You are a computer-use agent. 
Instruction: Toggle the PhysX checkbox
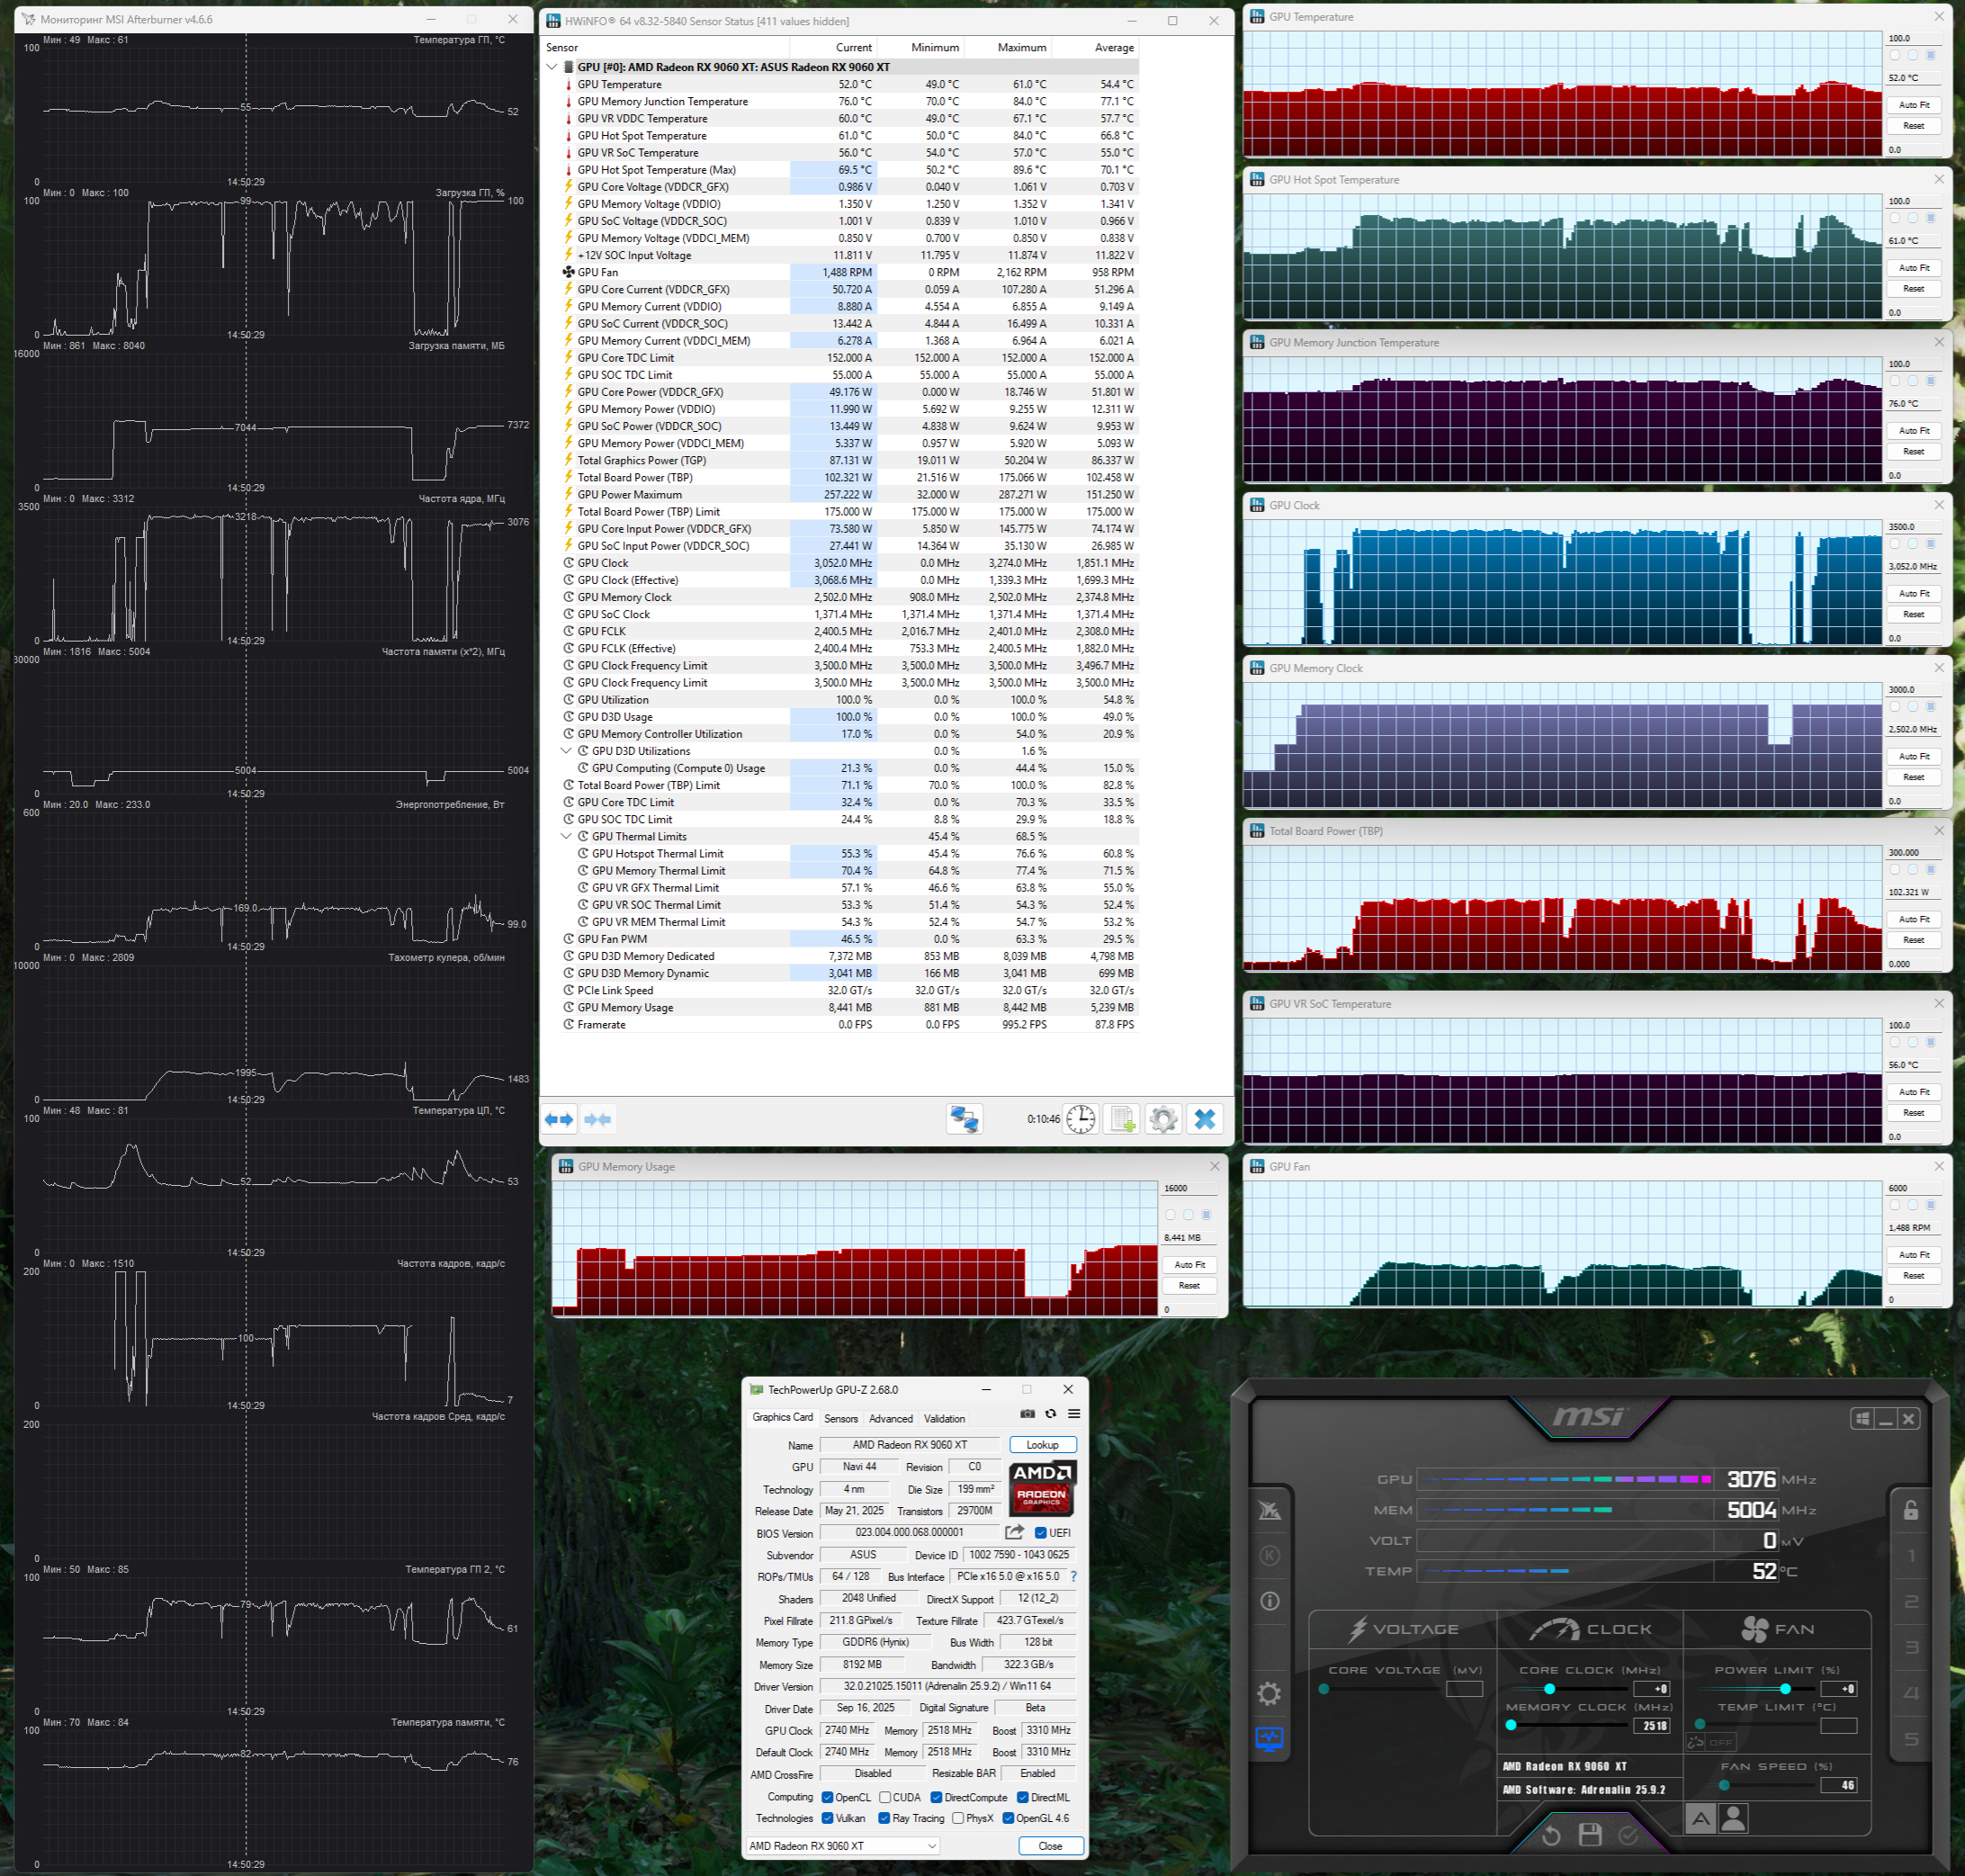click(x=958, y=1819)
